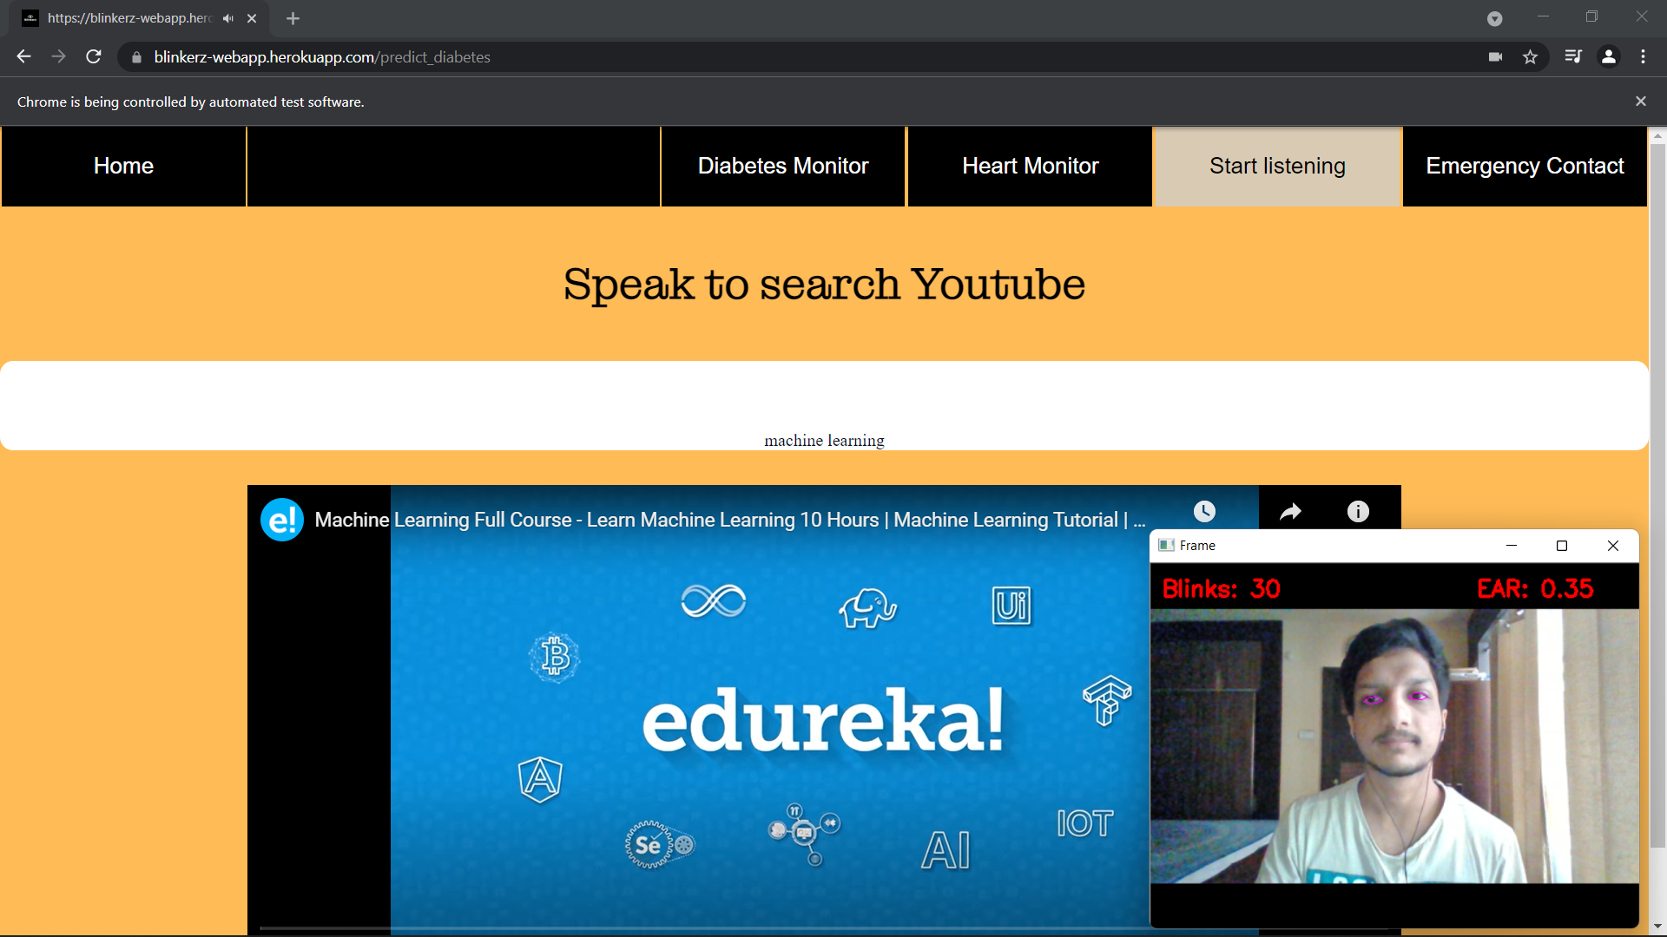Click the edureka channel logo
This screenshot has height=937, width=1667.
(282, 520)
